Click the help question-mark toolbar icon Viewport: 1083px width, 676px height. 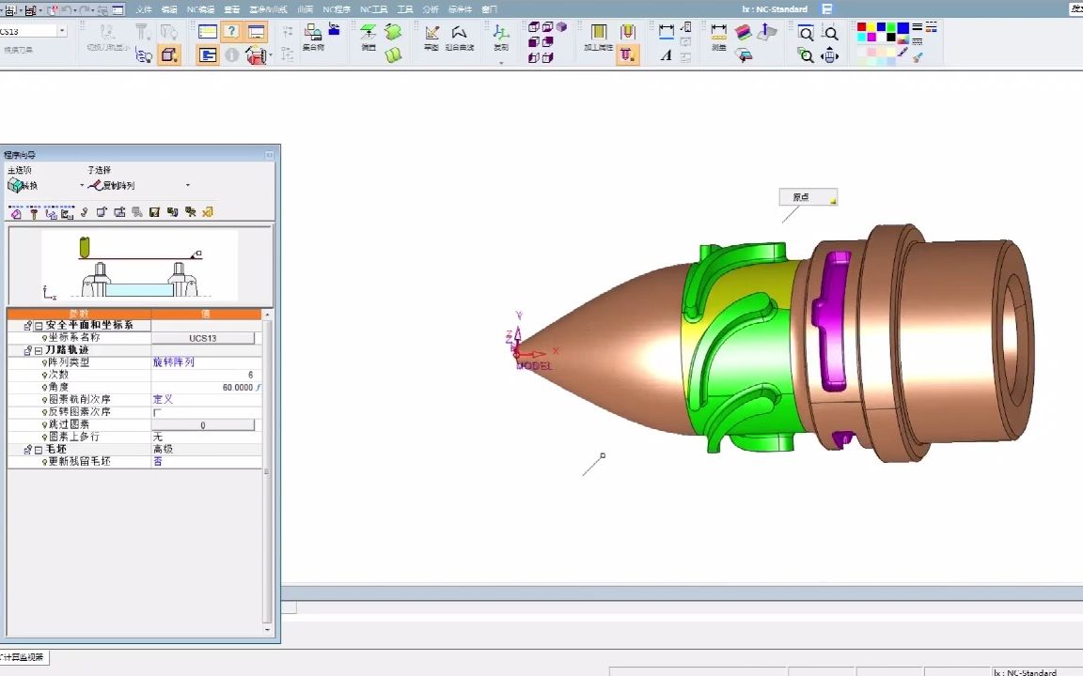pyautogui.click(x=231, y=32)
